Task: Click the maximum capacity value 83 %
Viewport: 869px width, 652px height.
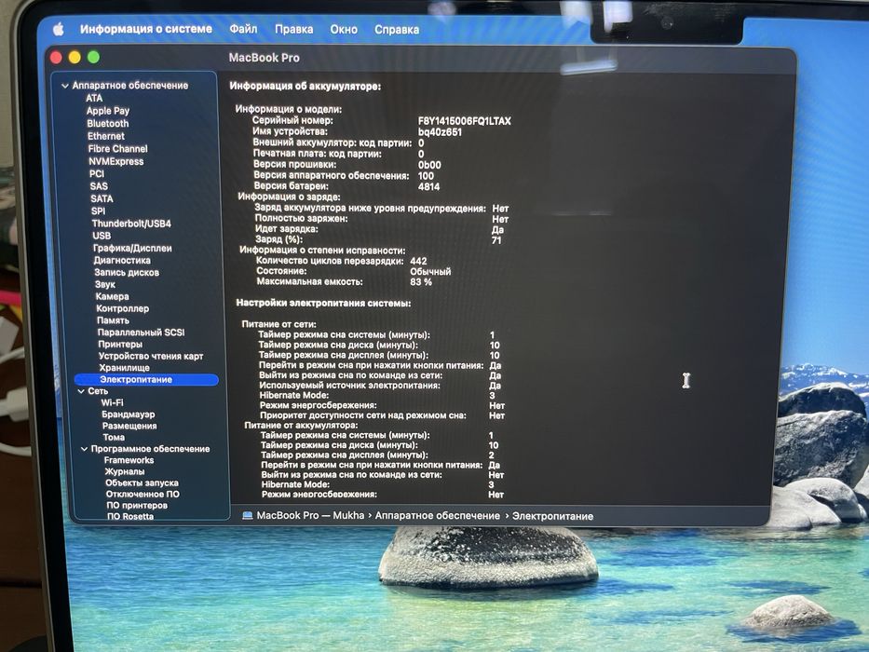Action: pyautogui.click(x=421, y=282)
